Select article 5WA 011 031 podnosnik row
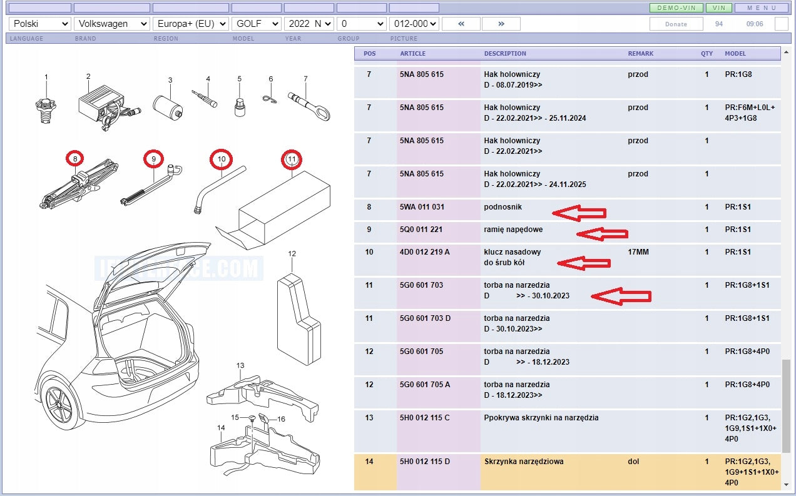The width and height of the screenshot is (796, 496). point(568,210)
